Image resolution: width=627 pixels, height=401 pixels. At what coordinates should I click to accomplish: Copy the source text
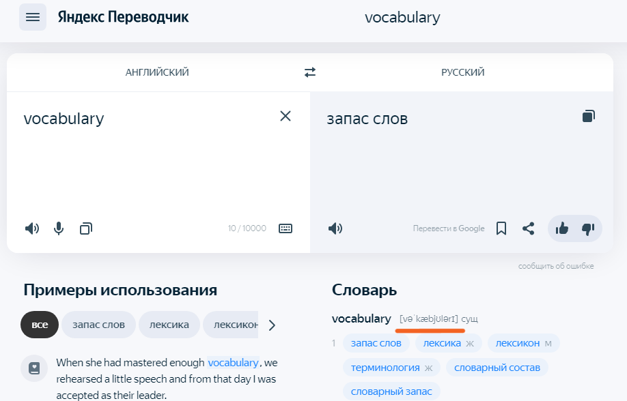[x=85, y=228]
